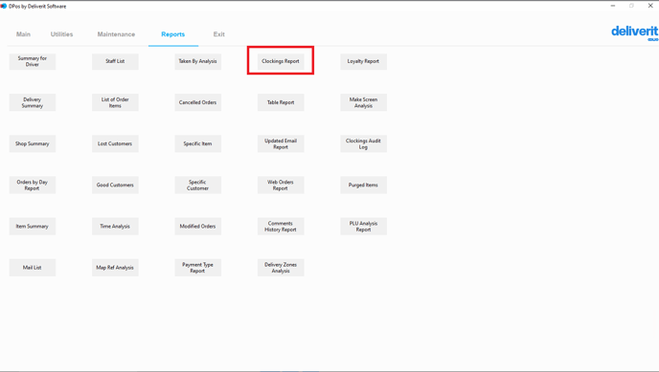Go to the Maintenance tab
The width and height of the screenshot is (659, 372).
(116, 34)
